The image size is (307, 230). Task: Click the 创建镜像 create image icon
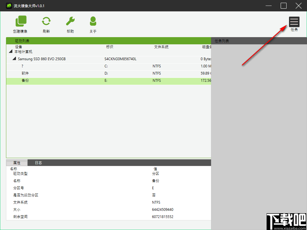pos(21,21)
